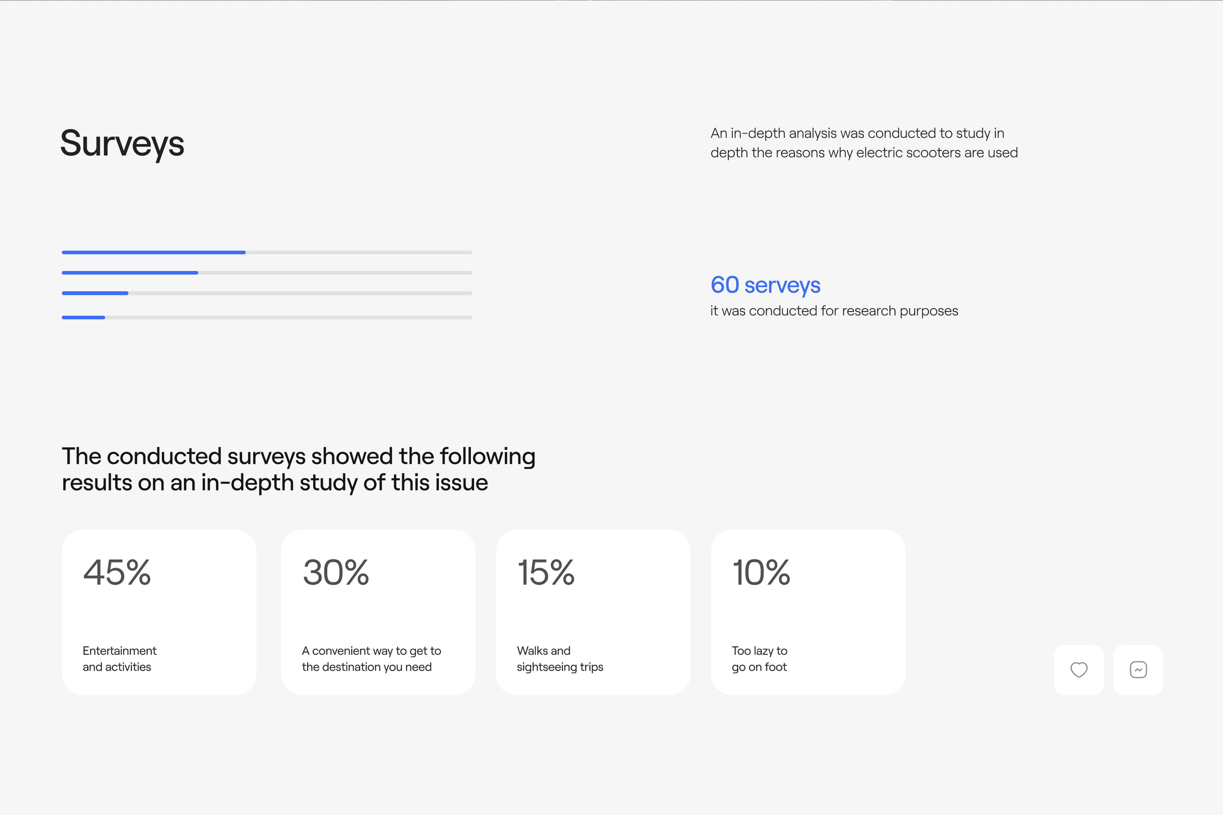Click the 'Surveys' page heading
Viewport: 1223px width, 815px height.
tap(122, 143)
